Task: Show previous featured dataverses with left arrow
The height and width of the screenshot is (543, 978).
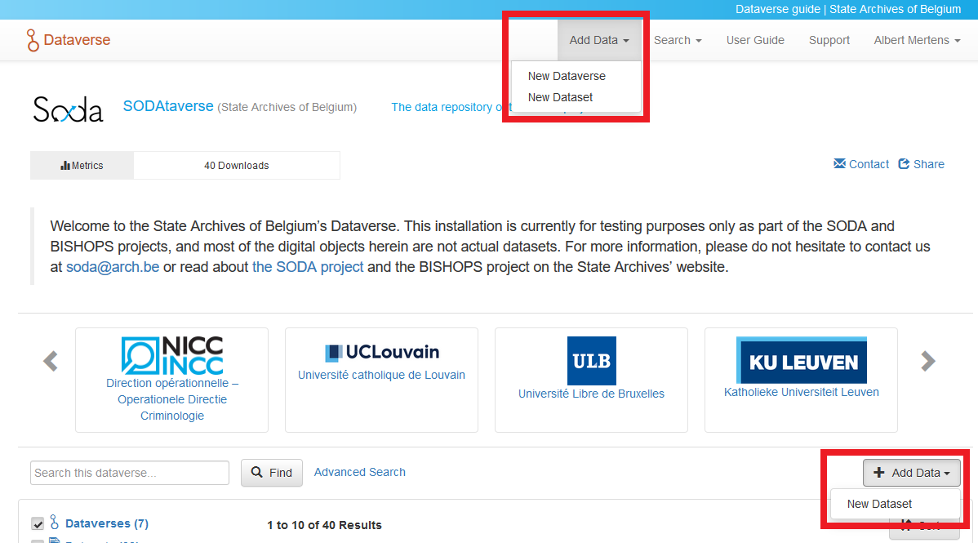Action: click(51, 361)
